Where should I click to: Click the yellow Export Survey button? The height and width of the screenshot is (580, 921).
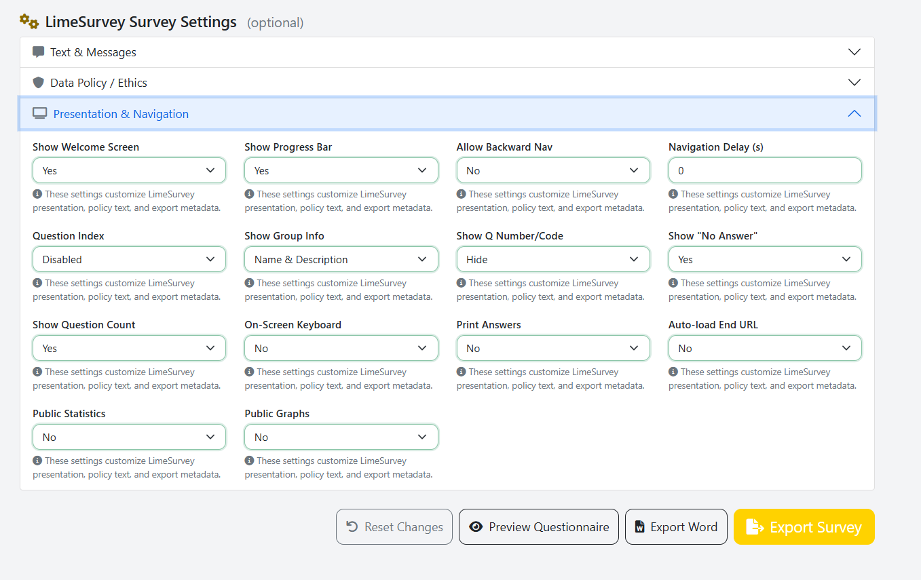(x=804, y=527)
